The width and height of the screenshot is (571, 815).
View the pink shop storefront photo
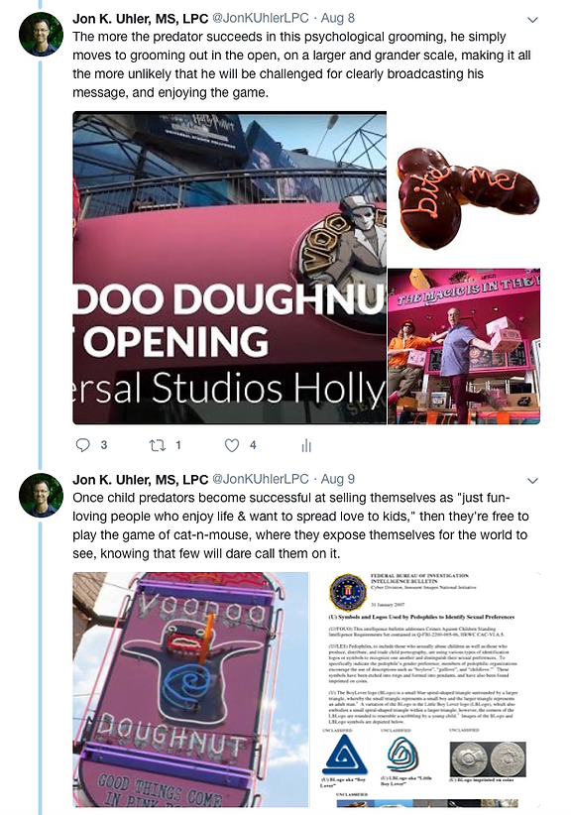pyautogui.click(x=464, y=346)
